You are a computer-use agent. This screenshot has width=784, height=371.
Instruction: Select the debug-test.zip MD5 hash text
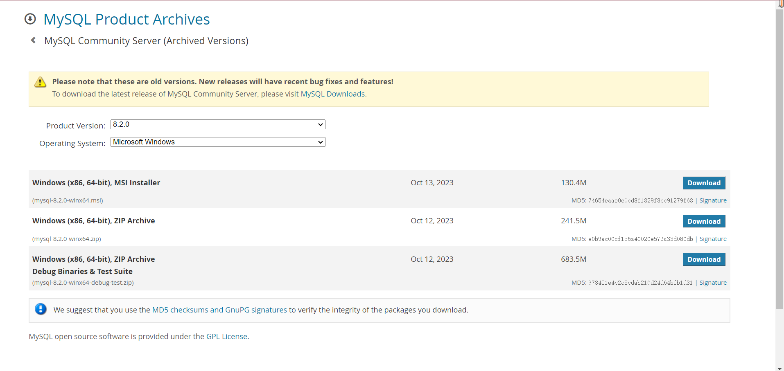point(640,283)
